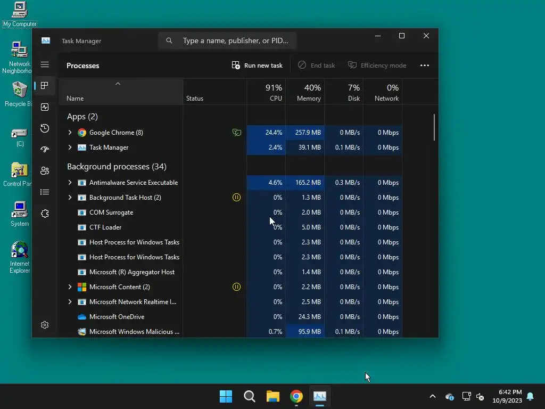This screenshot has width=545, height=409.
Task: Switch to Google Chrome on the taskbar
Action: [x=296, y=396]
